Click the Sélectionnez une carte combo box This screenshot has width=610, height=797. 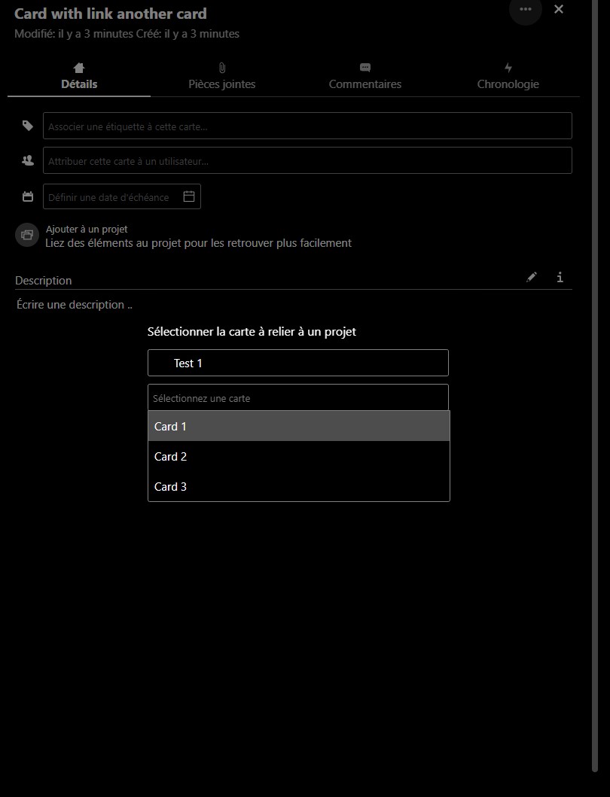tap(298, 397)
